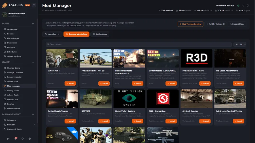Open notifications bell icon
The height and width of the screenshot is (143, 255).
tap(16, 139)
